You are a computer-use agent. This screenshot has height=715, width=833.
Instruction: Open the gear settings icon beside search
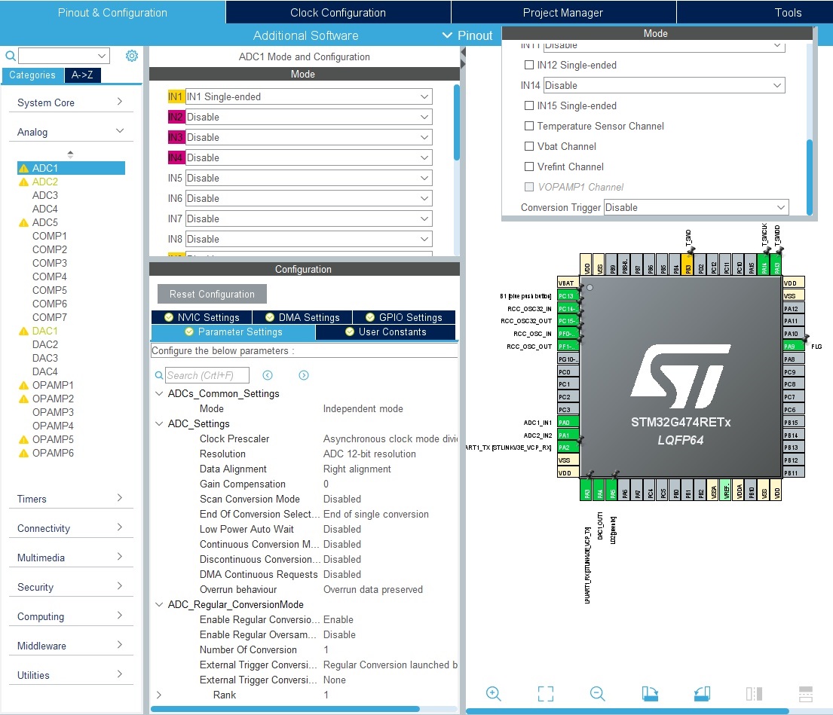[132, 55]
